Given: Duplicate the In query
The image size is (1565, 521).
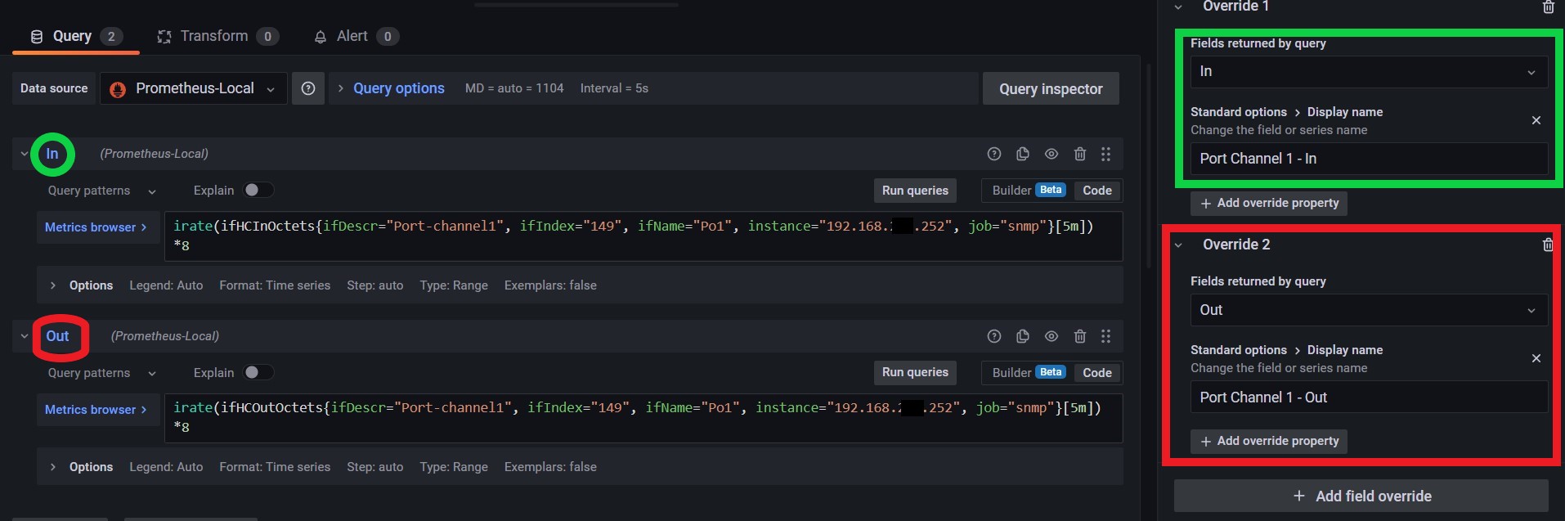Looking at the screenshot, I should pos(1023,154).
